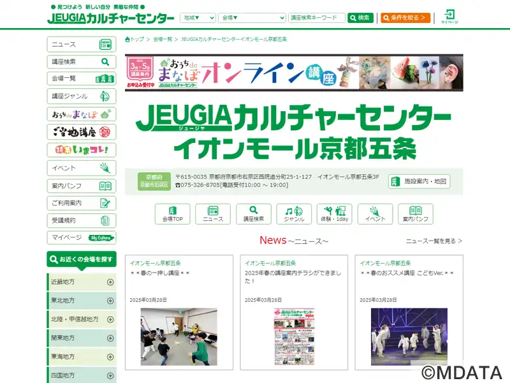This screenshot has width=510, height=383.
Task: Open 特集いまコレ! sidebar banner
Action: click(x=82, y=150)
